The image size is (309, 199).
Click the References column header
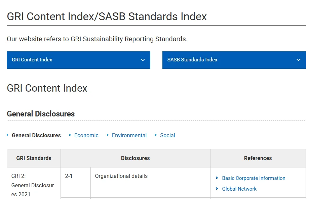(x=258, y=158)
